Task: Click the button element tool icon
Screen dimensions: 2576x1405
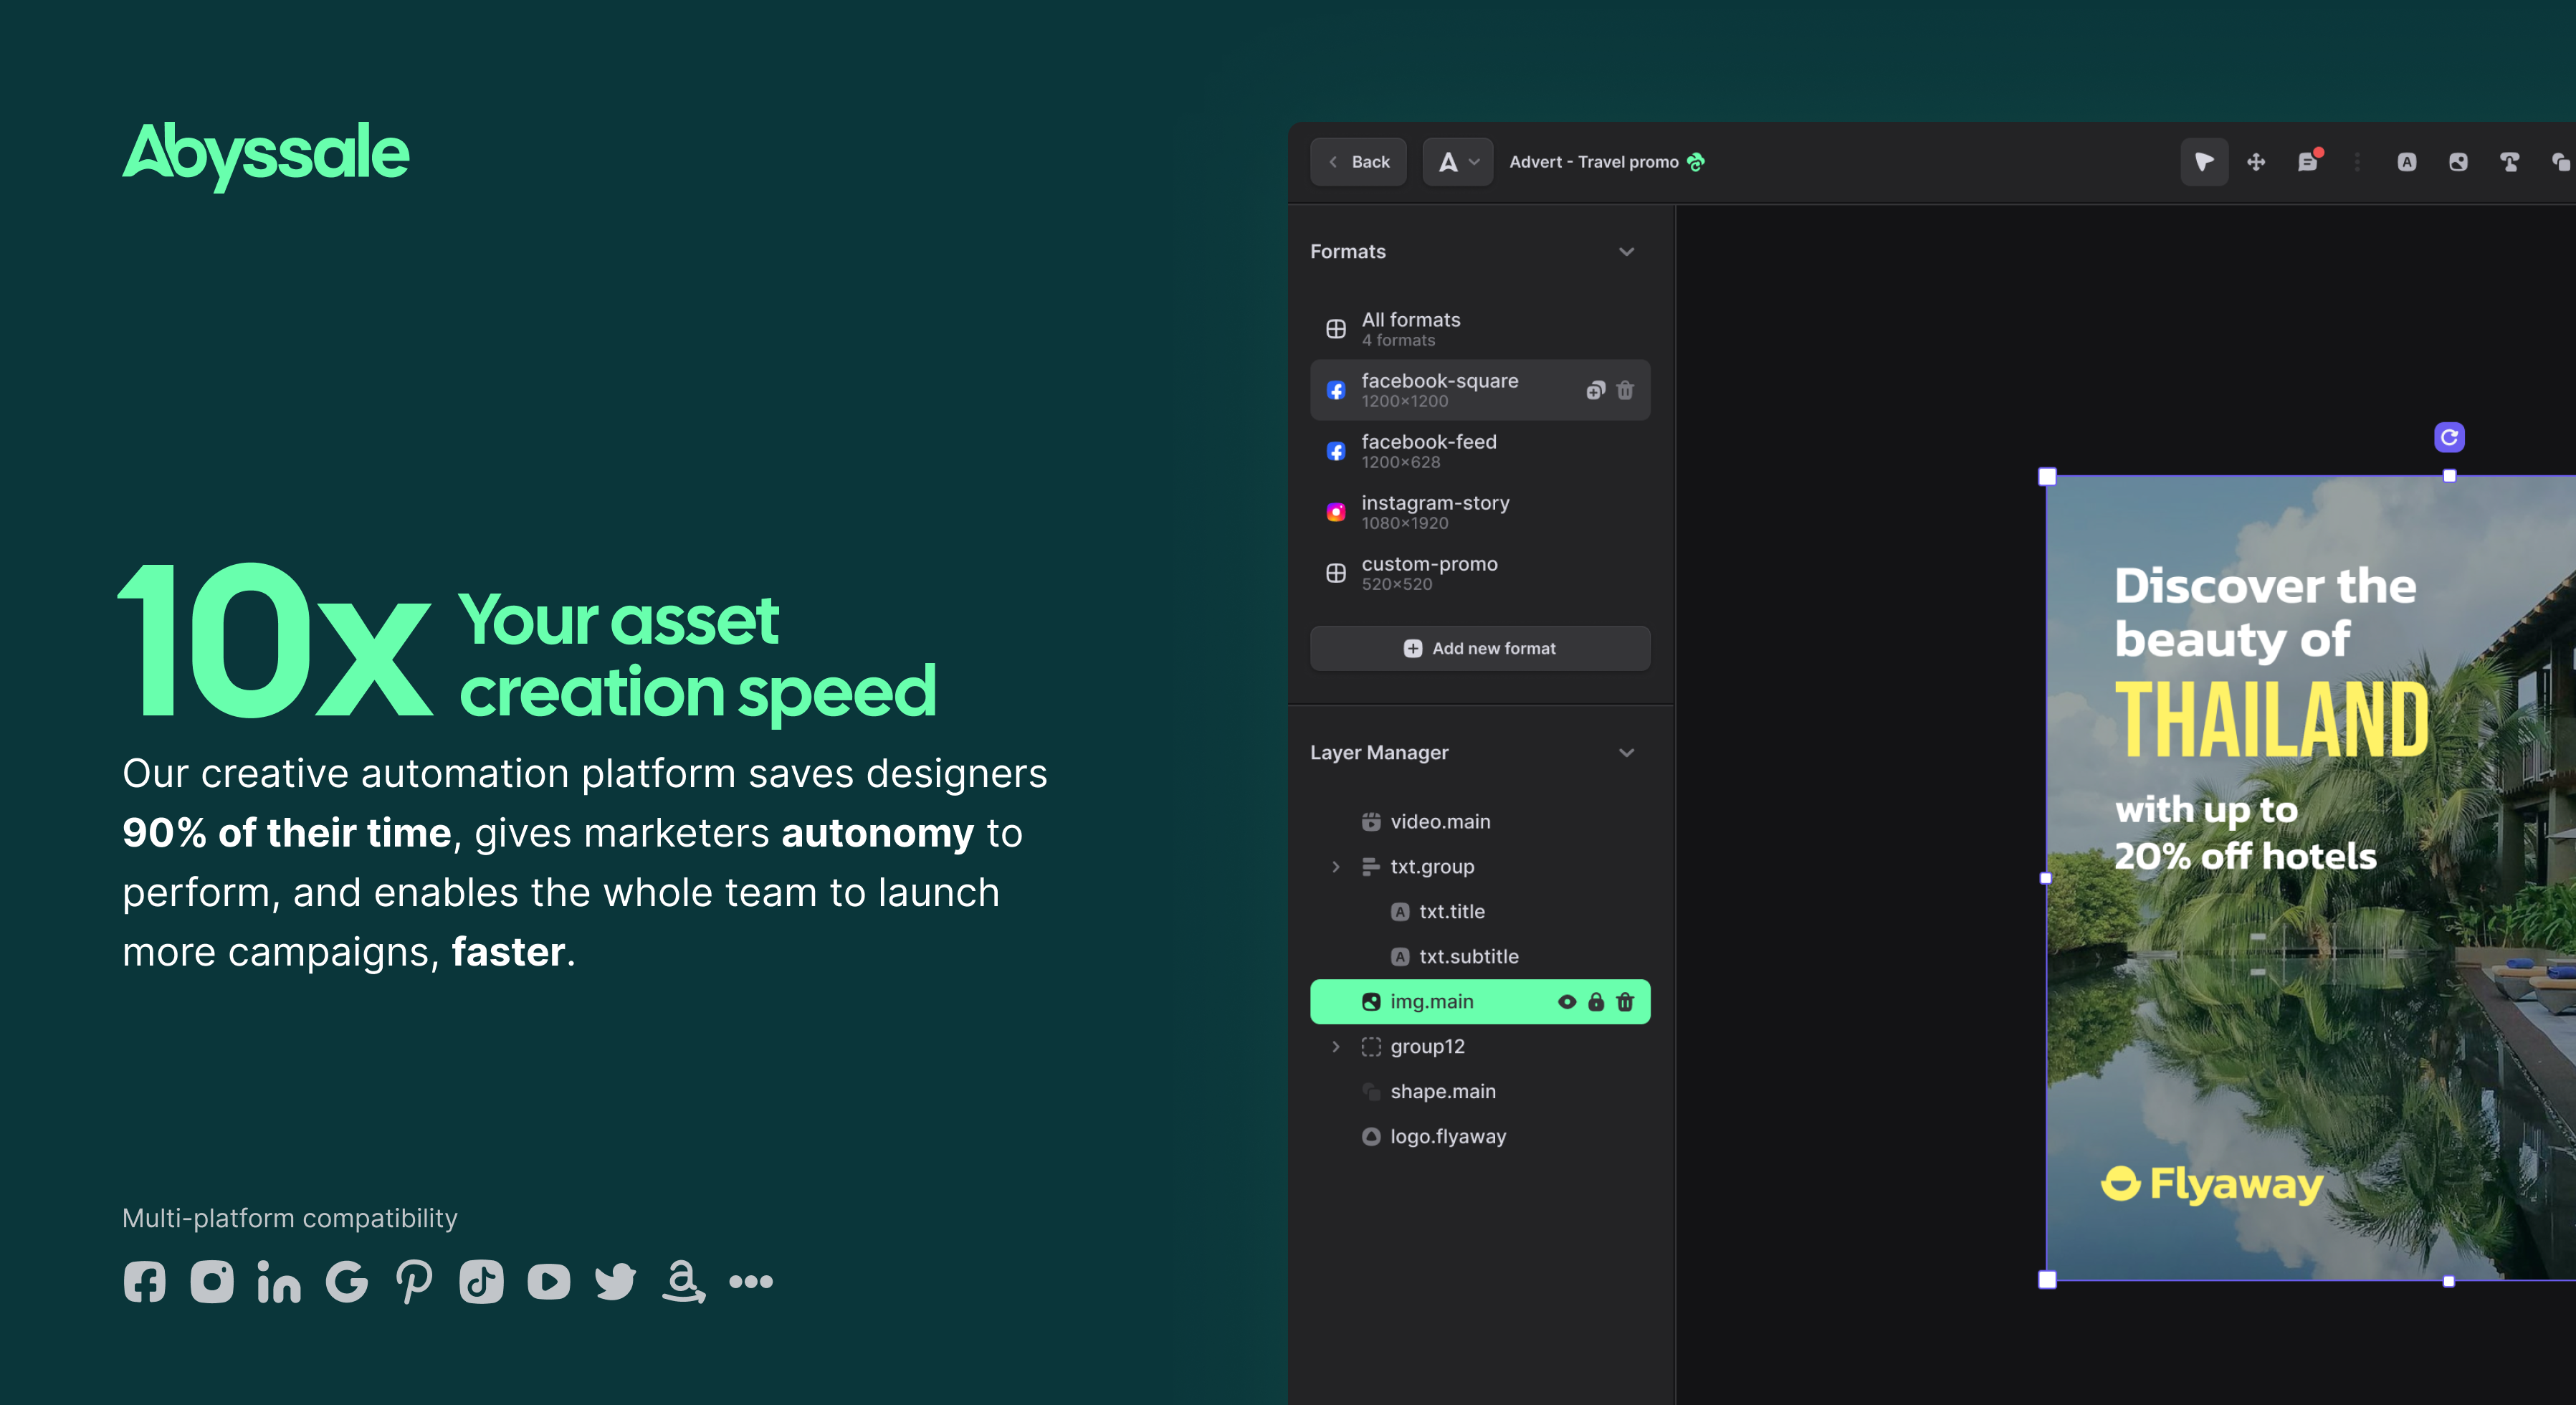Action: point(2509,162)
